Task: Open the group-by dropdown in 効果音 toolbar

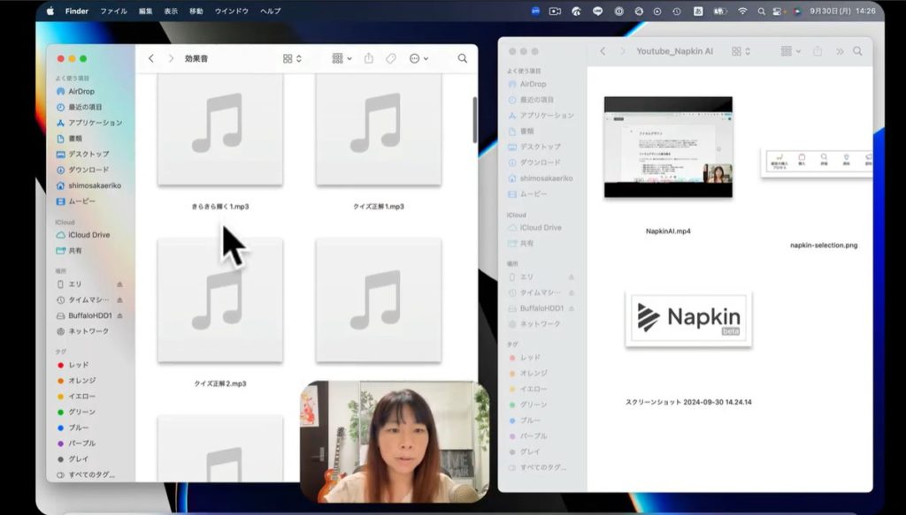Action: (341, 58)
